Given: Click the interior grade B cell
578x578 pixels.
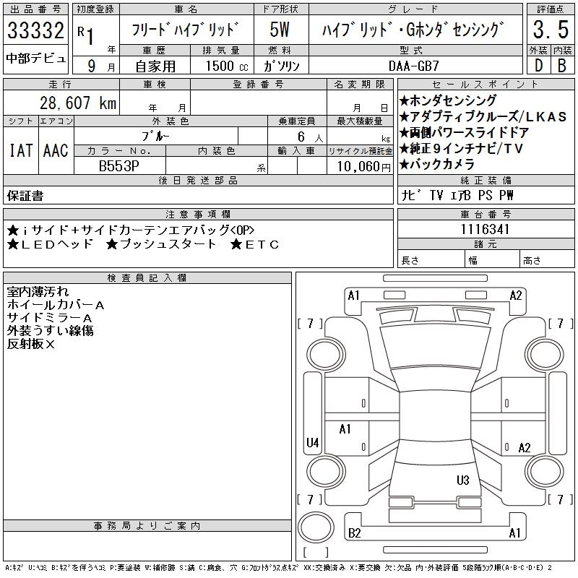Looking at the screenshot, I should (x=561, y=65).
